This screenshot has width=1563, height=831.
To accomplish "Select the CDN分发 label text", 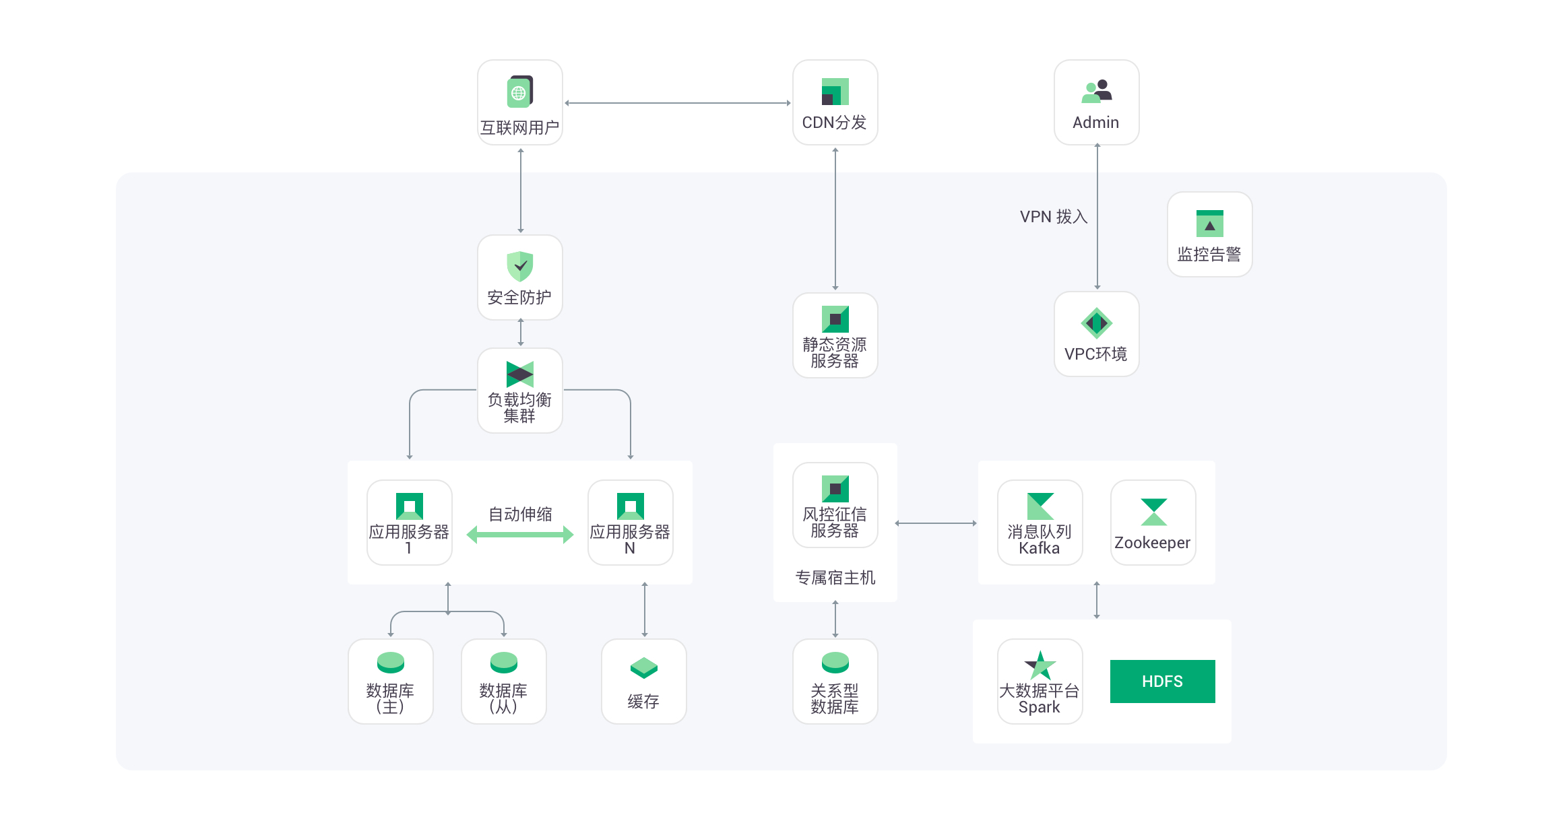I will 835,123.
